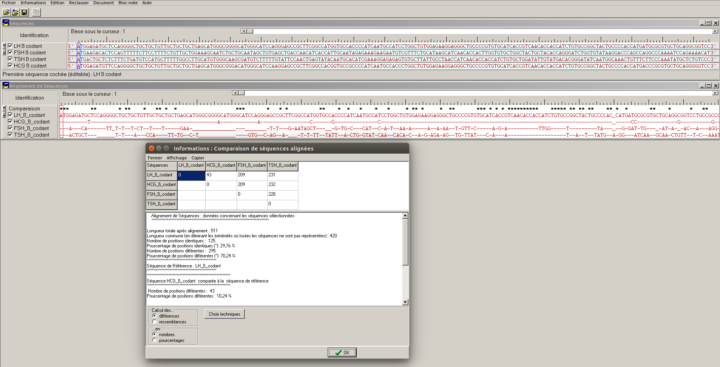
Task: Move sequence down in Séquences panel
Action: point(4,52)
